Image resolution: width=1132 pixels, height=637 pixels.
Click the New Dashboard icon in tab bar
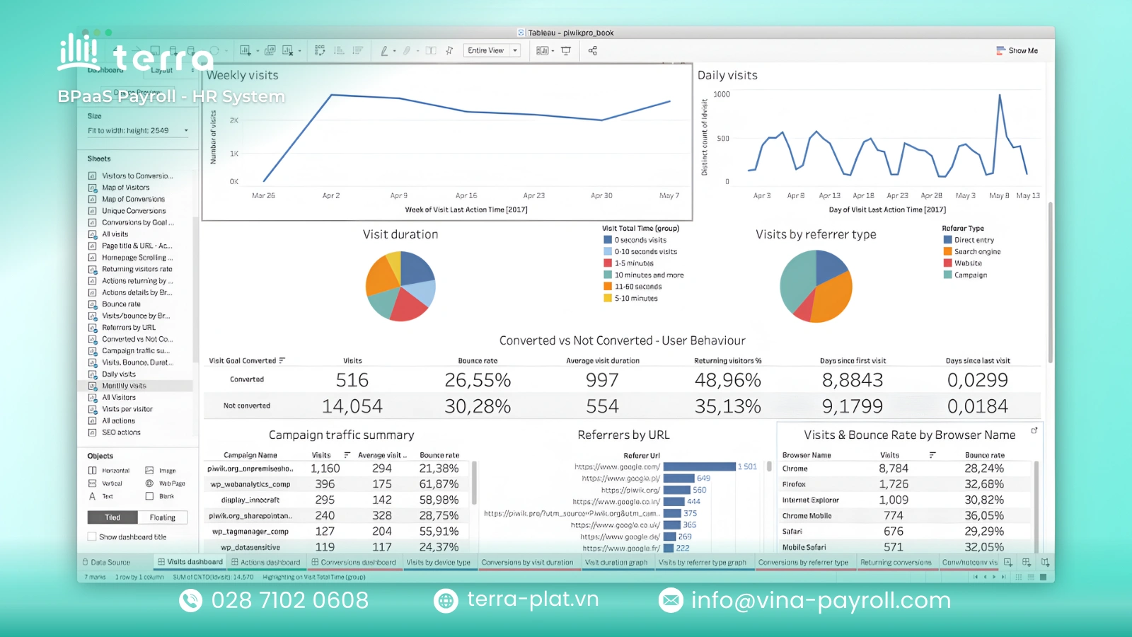pyautogui.click(x=1027, y=563)
